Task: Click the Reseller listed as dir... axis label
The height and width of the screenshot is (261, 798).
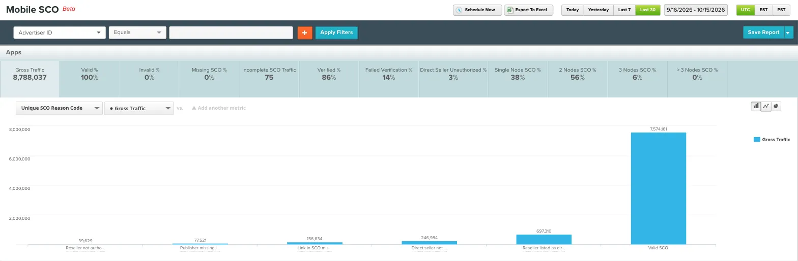Action: click(x=544, y=248)
